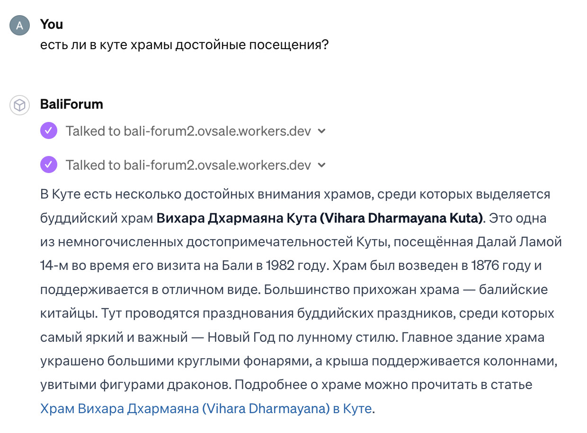Open the second "Talked to bali-forum2.ovsale.workers.dev" entry
This screenshot has width=587, height=433.
pos(188,165)
